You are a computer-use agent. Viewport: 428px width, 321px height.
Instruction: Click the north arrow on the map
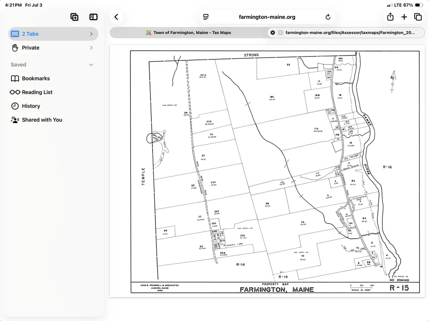click(x=393, y=82)
